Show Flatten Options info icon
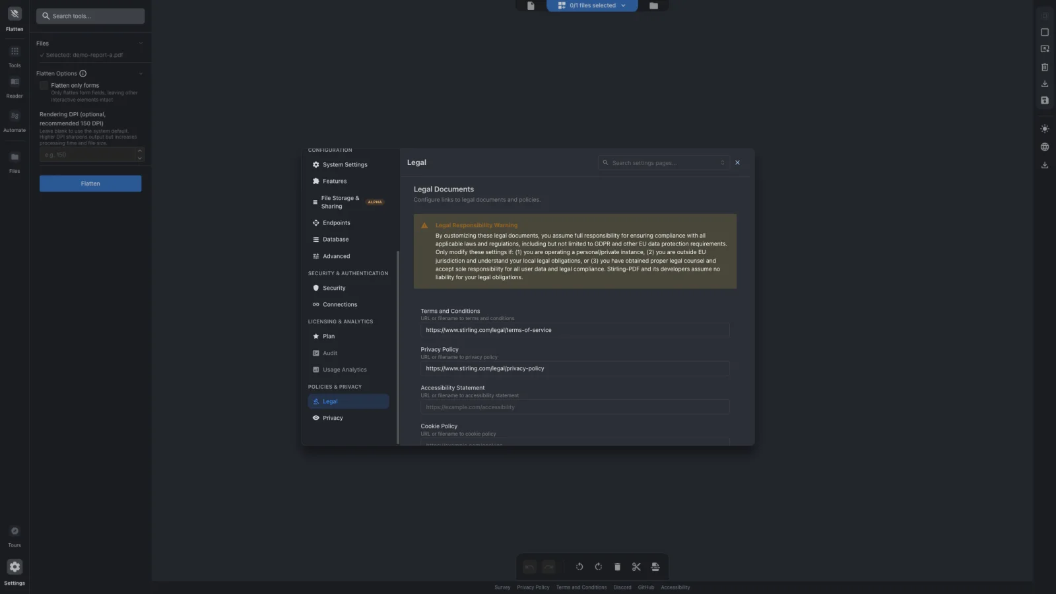This screenshot has width=1056, height=594. pos(83,73)
